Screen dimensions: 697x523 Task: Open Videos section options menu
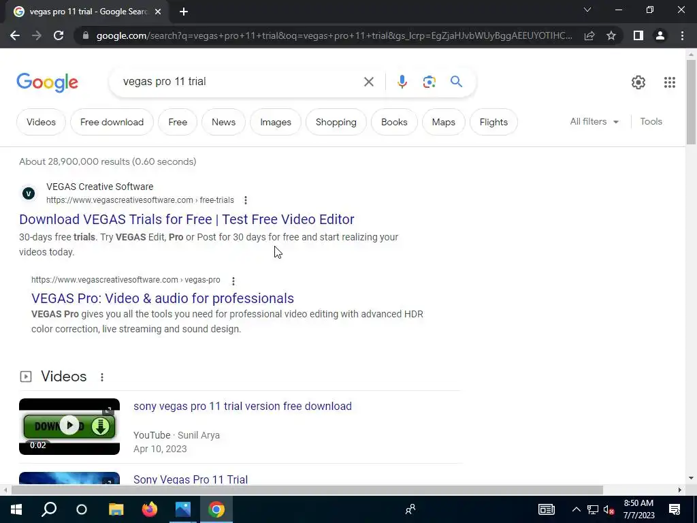tap(102, 377)
